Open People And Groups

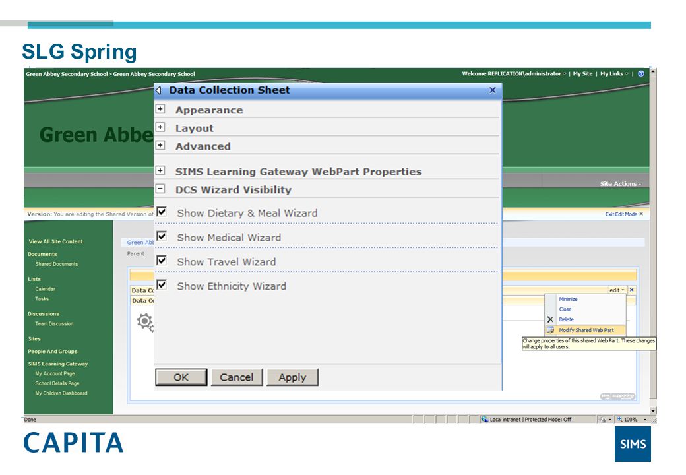pos(53,351)
